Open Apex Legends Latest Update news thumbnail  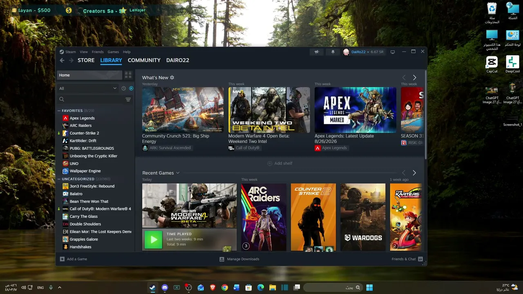pyautogui.click(x=355, y=110)
